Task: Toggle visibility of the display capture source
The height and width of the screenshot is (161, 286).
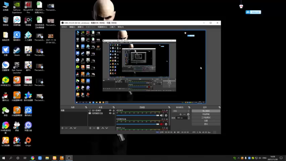Action: coord(110,111)
